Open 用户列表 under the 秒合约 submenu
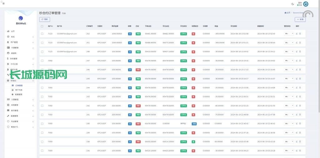The width and height of the screenshot is (320, 158). 19,90
